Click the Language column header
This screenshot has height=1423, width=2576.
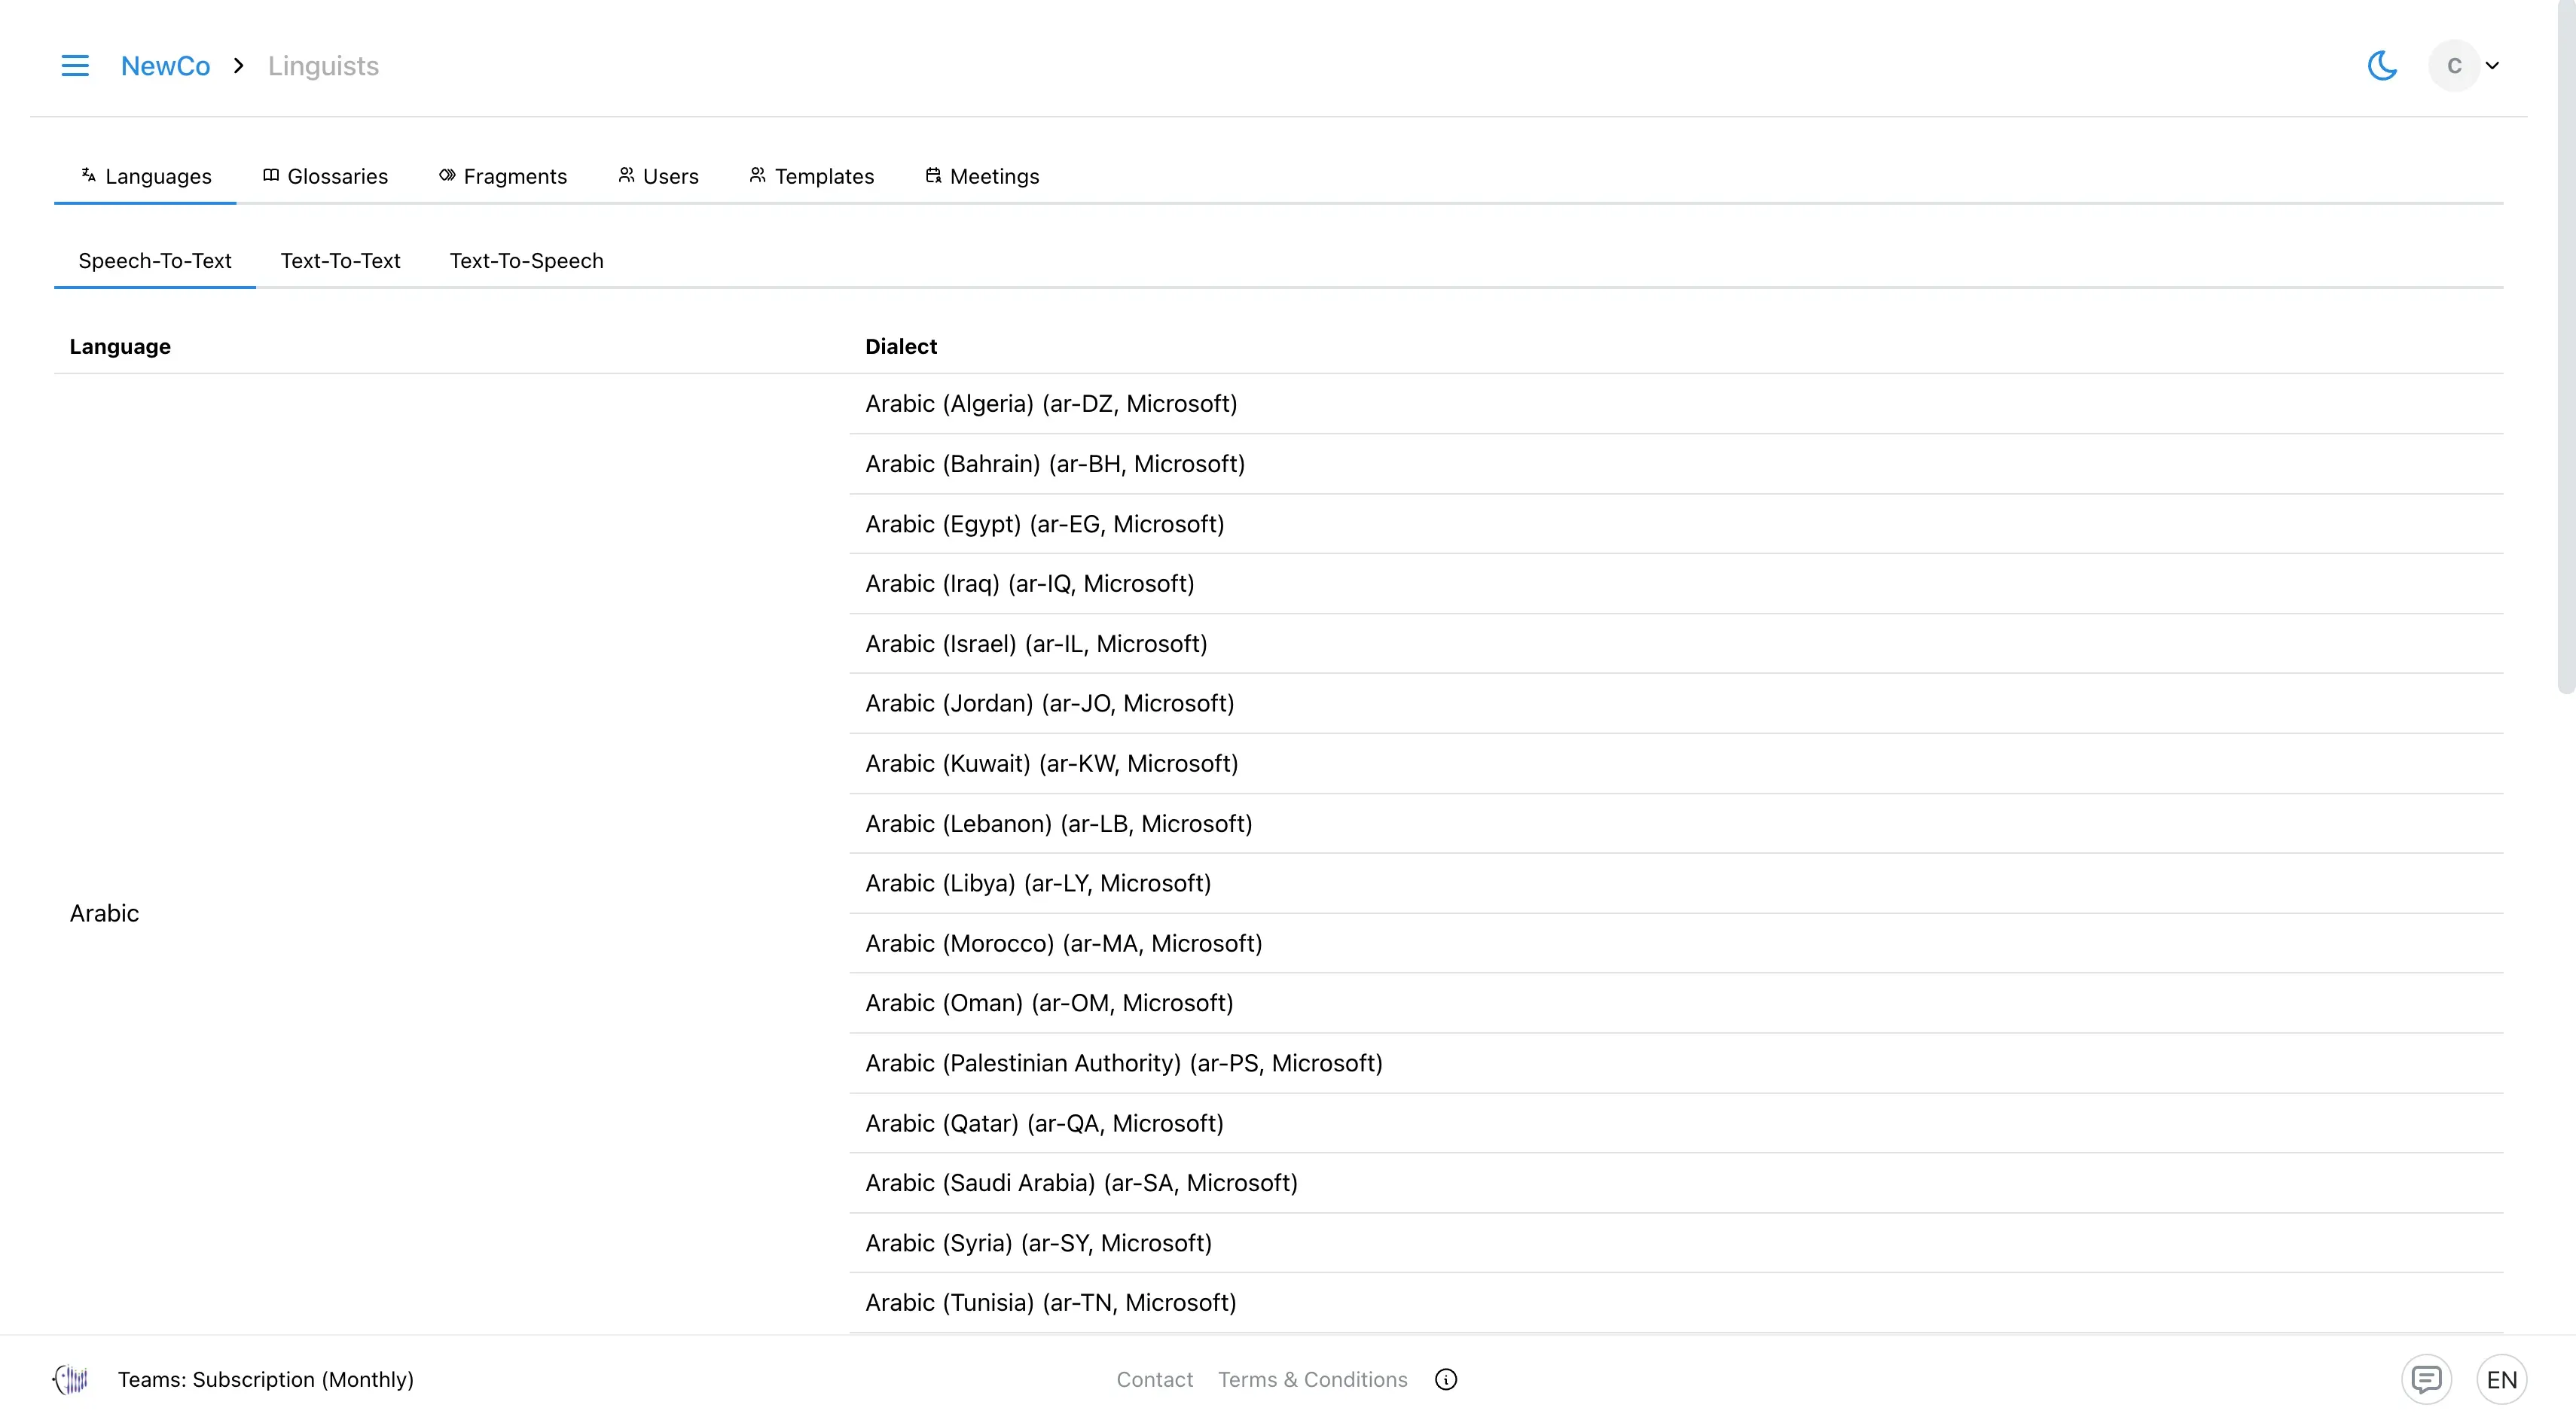click(x=120, y=347)
